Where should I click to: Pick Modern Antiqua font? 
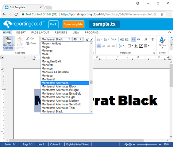click(65, 43)
